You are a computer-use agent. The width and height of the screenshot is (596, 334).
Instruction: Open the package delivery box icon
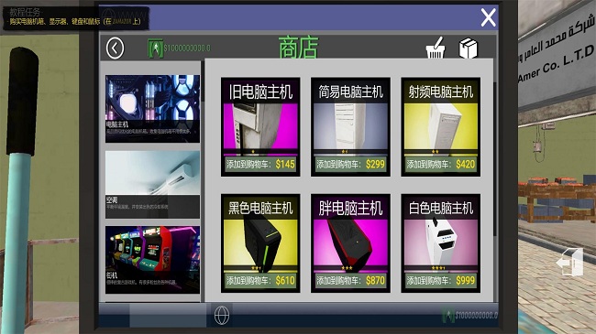pos(468,48)
